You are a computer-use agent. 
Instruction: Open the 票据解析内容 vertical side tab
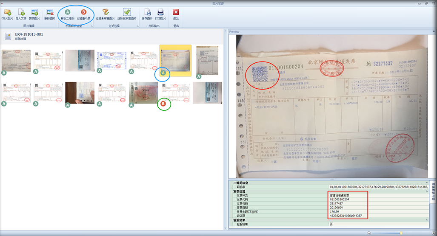433,192
